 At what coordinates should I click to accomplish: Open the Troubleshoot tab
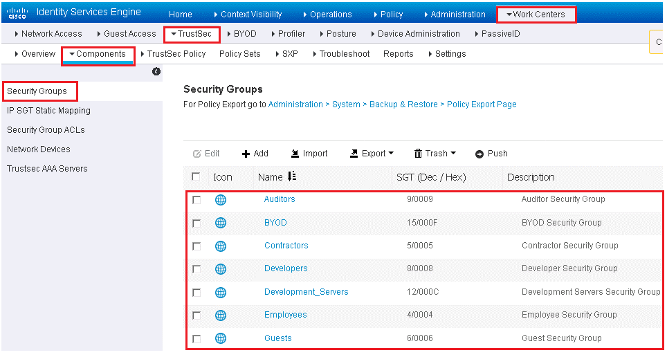pos(341,54)
